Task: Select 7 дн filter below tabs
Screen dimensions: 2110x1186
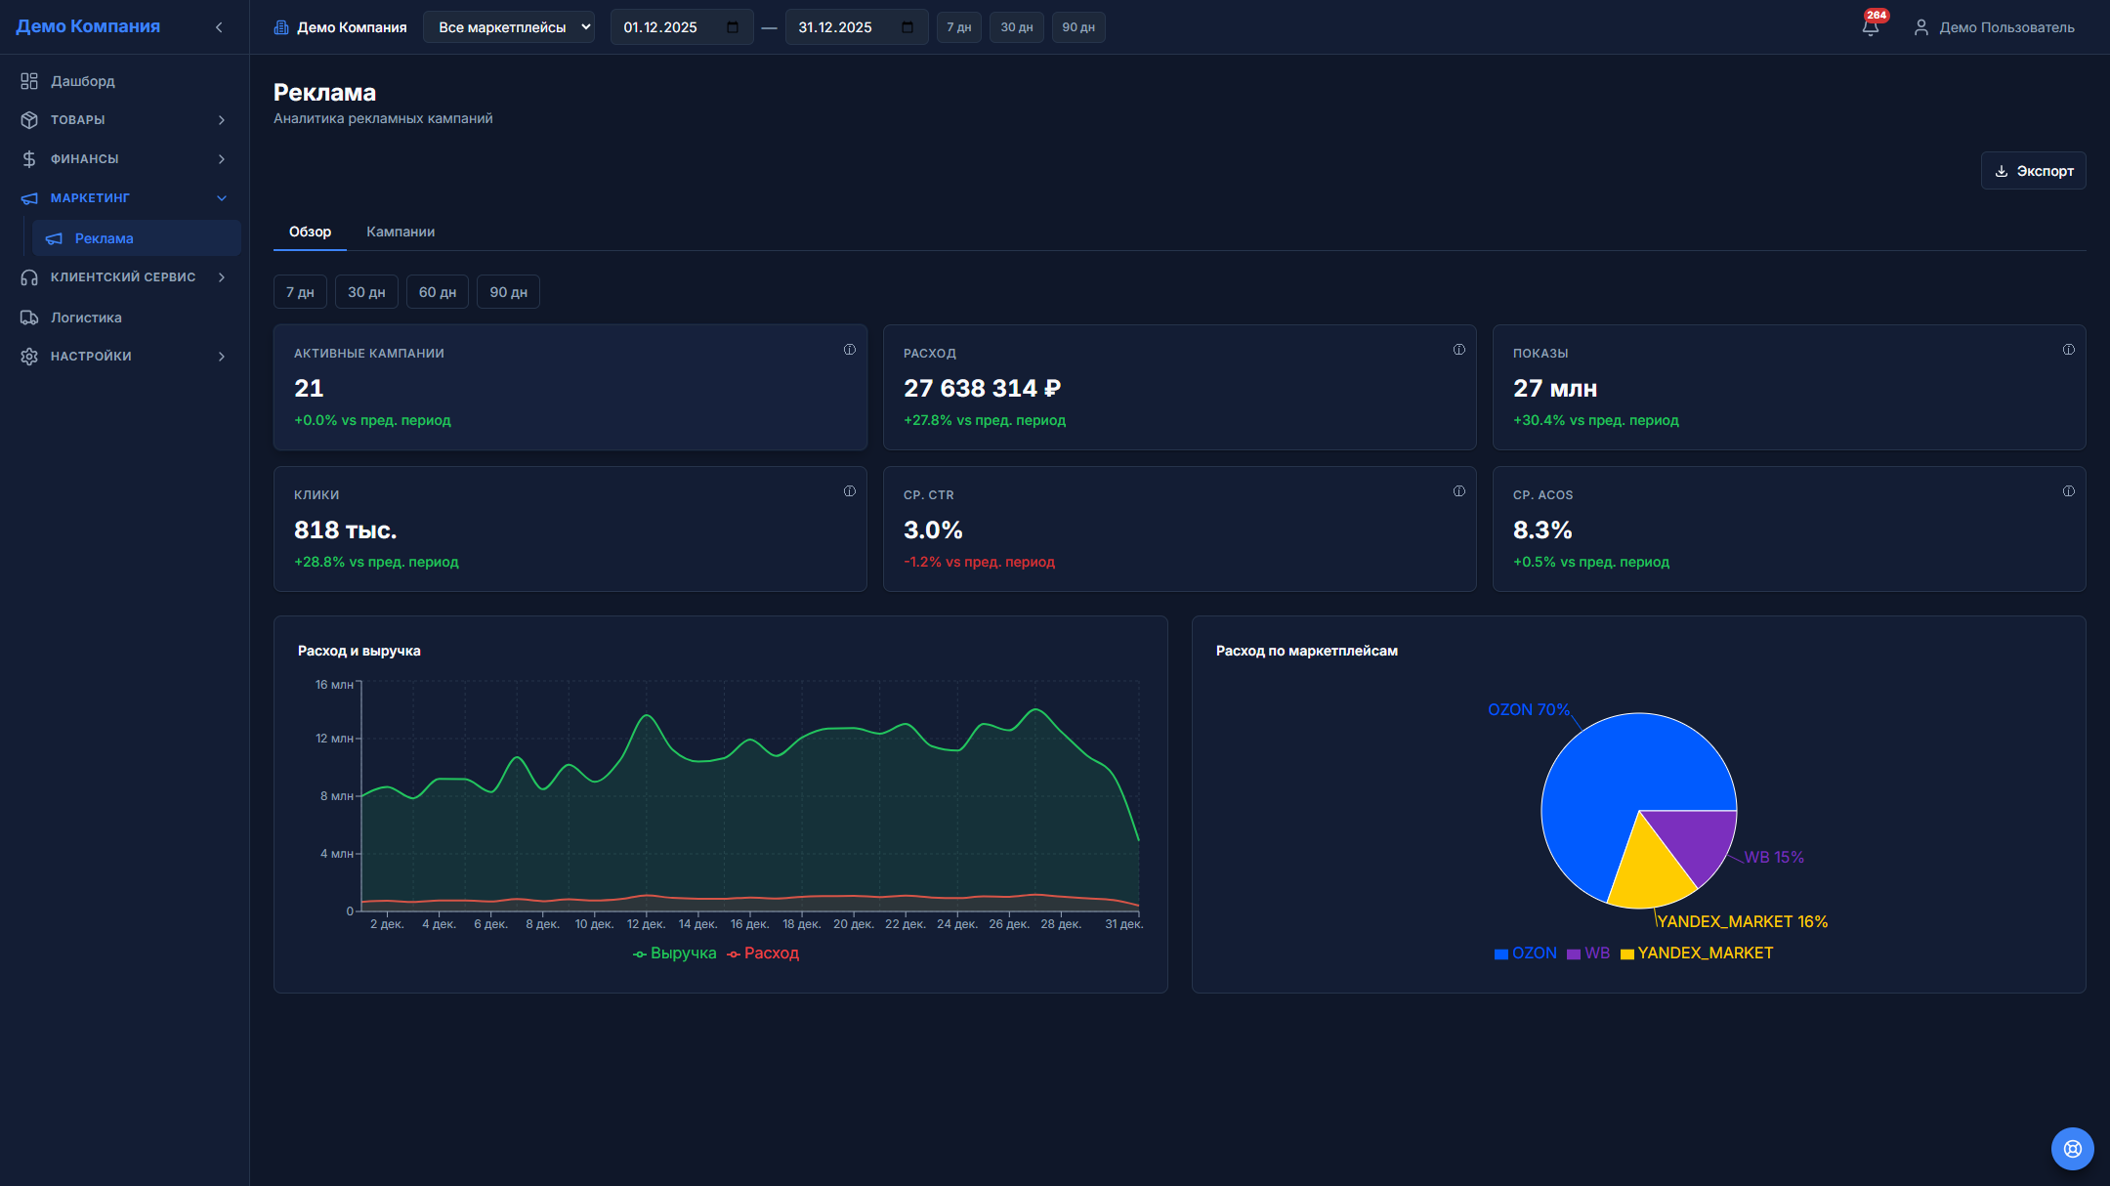Action: tap(300, 292)
